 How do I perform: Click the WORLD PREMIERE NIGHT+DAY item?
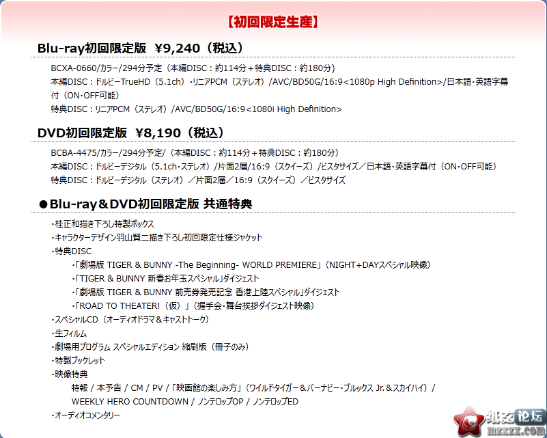pos(251,265)
